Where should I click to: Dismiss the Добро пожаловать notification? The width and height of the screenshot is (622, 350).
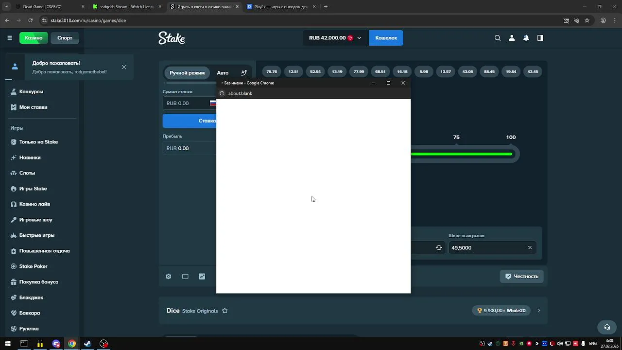coord(124,67)
